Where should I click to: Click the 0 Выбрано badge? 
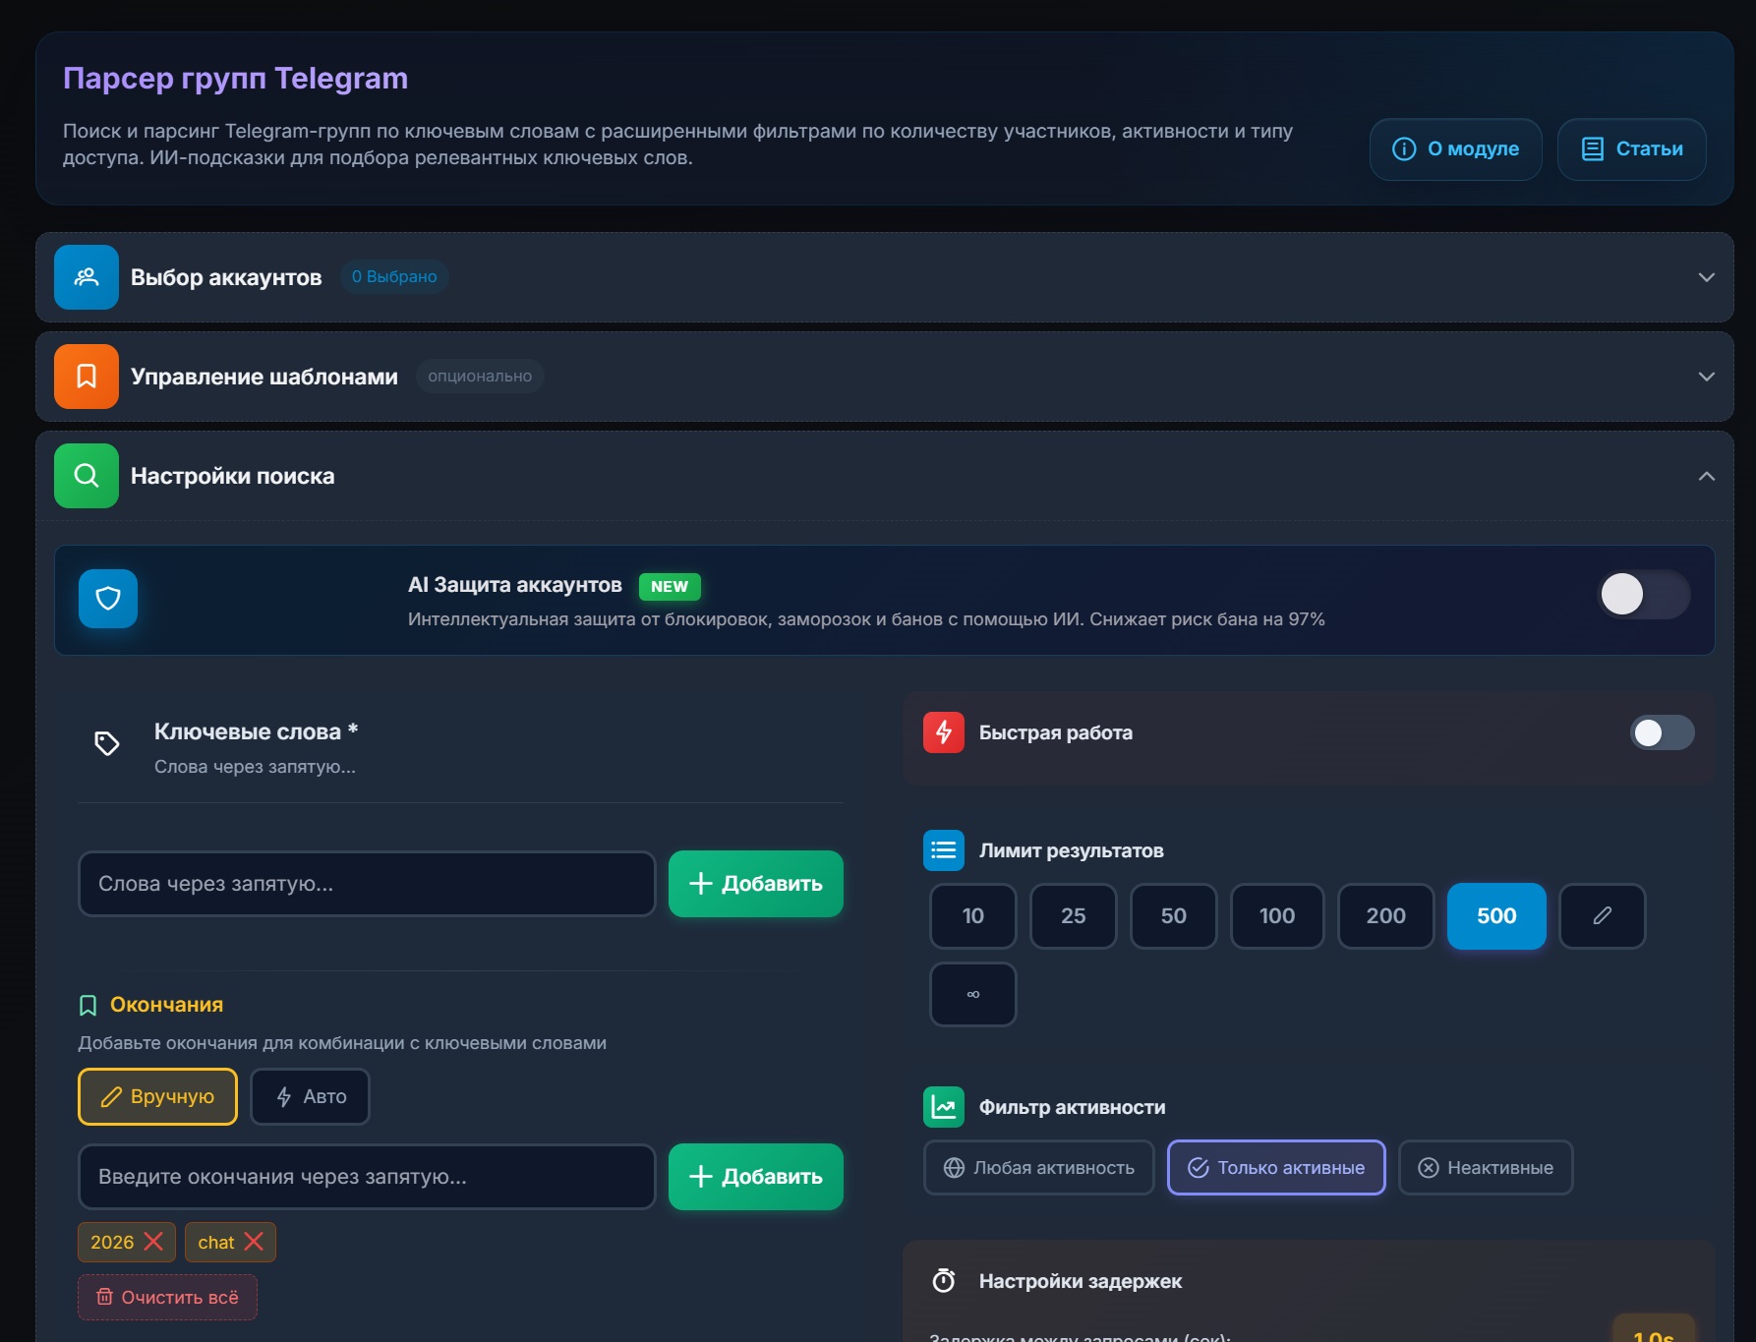coord(394,277)
